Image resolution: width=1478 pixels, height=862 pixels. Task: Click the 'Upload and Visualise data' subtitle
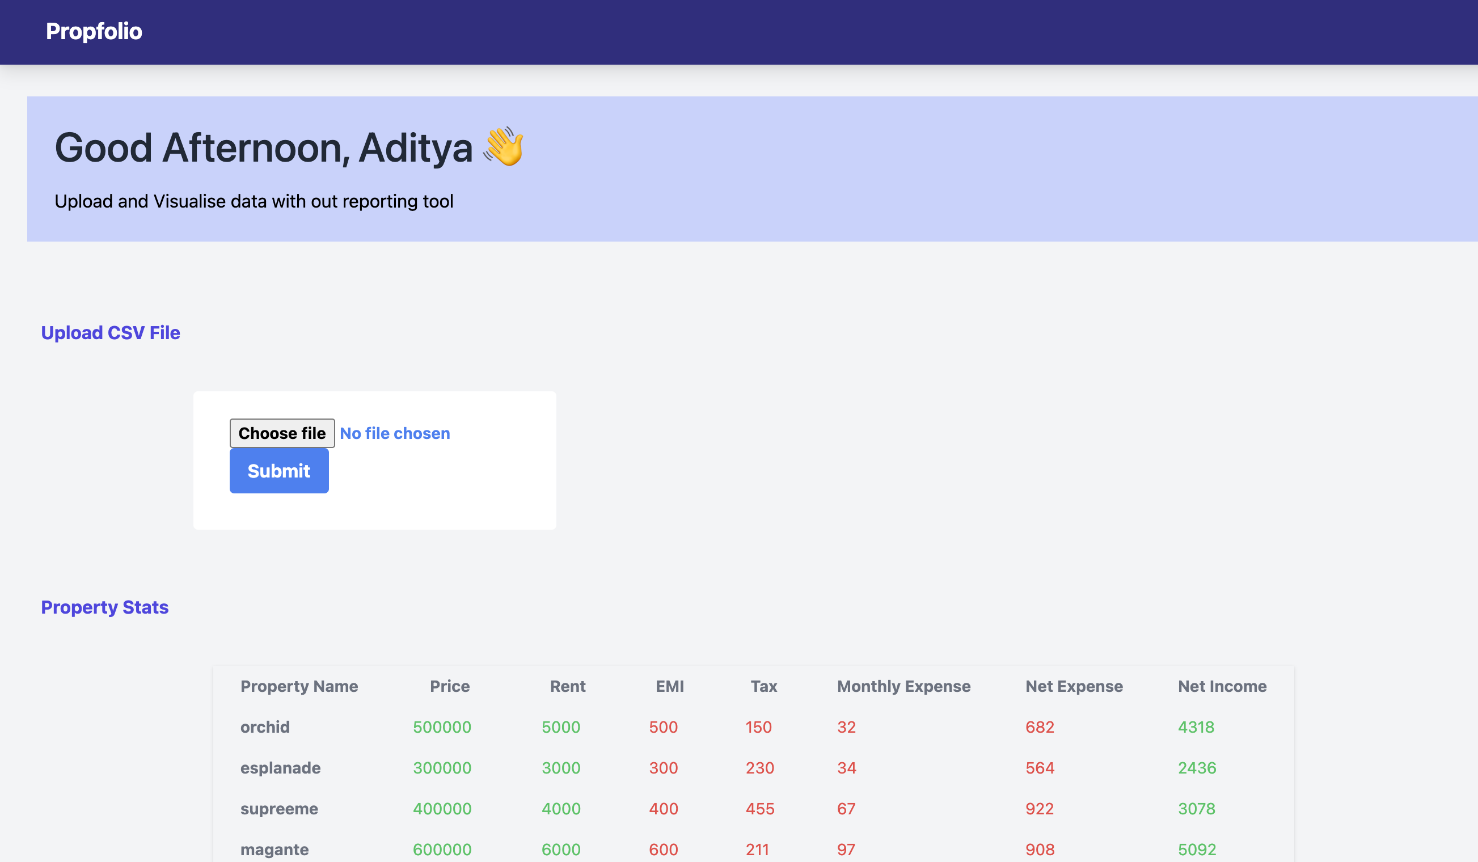(x=254, y=202)
